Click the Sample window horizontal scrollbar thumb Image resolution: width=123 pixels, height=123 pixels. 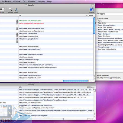click(x=75, y=81)
